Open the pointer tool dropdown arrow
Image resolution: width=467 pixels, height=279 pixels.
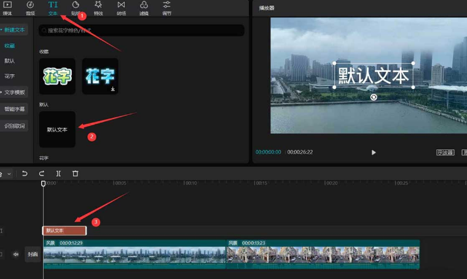click(9, 174)
